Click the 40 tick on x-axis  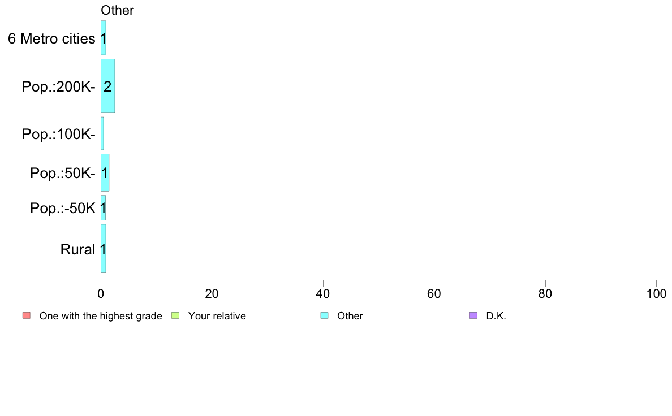coord(323,293)
